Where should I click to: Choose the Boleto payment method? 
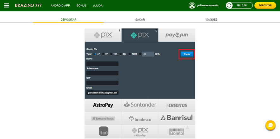coord(177,131)
